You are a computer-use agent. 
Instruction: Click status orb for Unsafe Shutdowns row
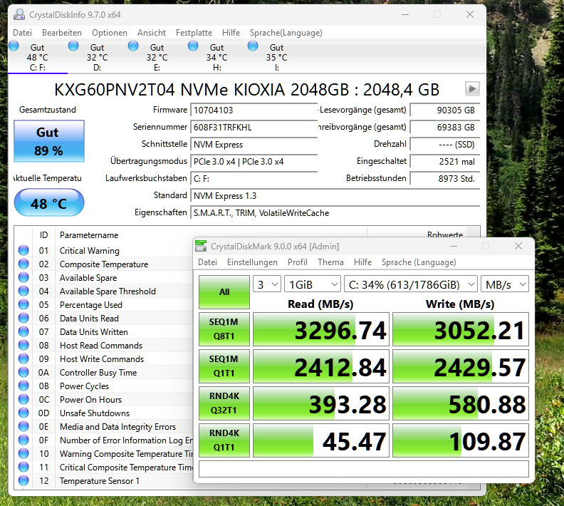pyautogui.click(x=23, y=413)
